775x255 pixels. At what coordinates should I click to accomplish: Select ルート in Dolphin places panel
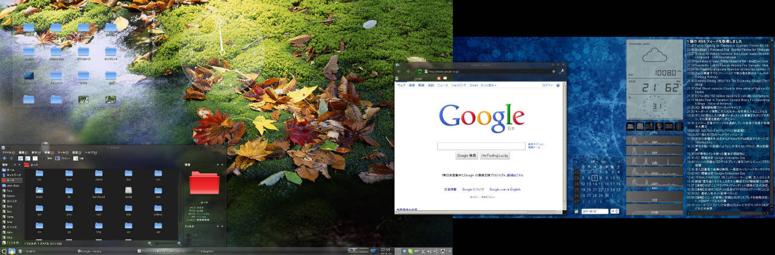[11, 180]
